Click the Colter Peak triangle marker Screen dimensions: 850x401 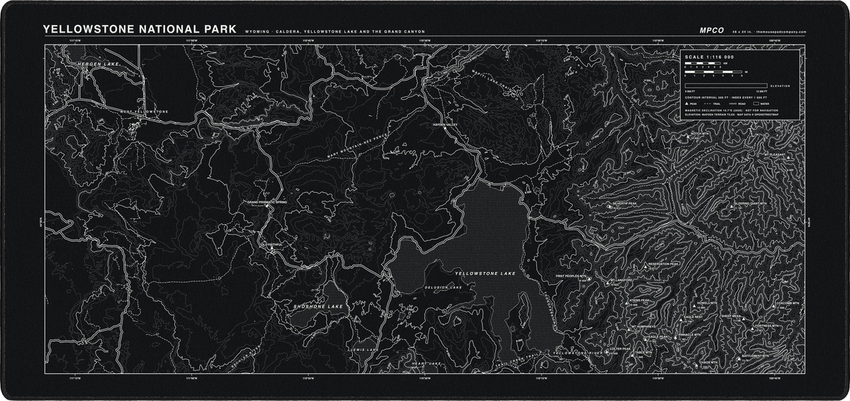point(606,351)
